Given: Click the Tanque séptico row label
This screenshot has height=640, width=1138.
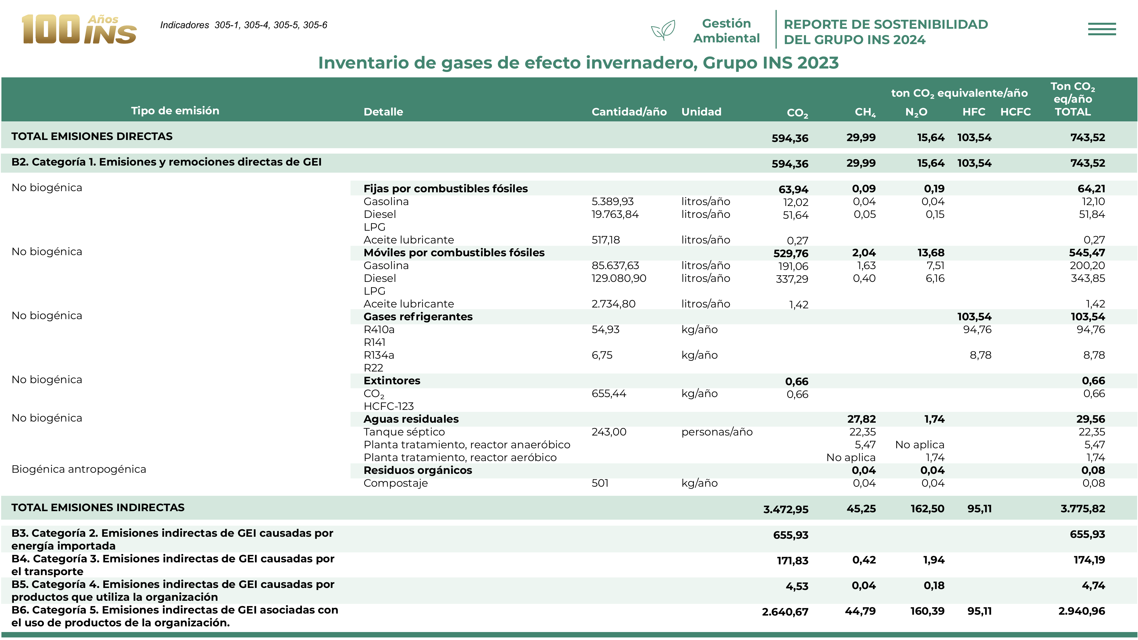Looking at the screenshot, I should click(404, 432).
